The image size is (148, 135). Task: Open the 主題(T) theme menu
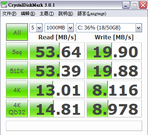[x=47, y=14]
